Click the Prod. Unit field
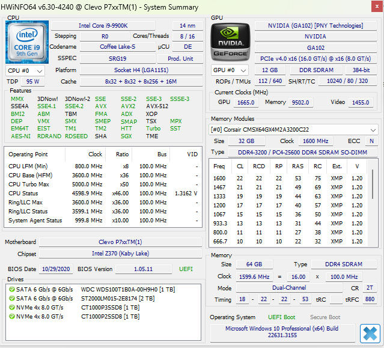 (x=180, y=58)
